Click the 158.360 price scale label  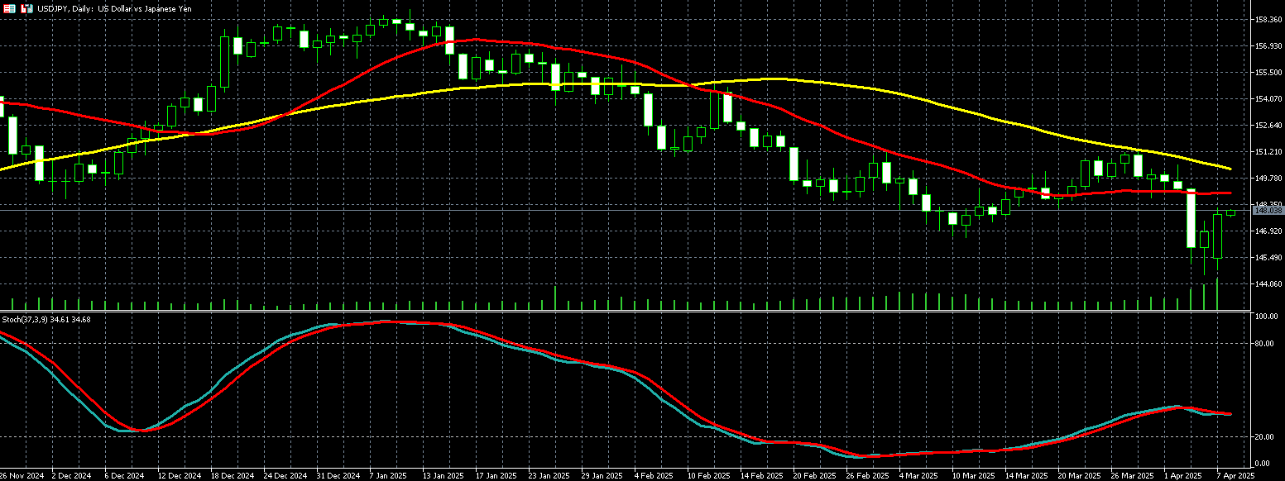tap(1268, 19)
